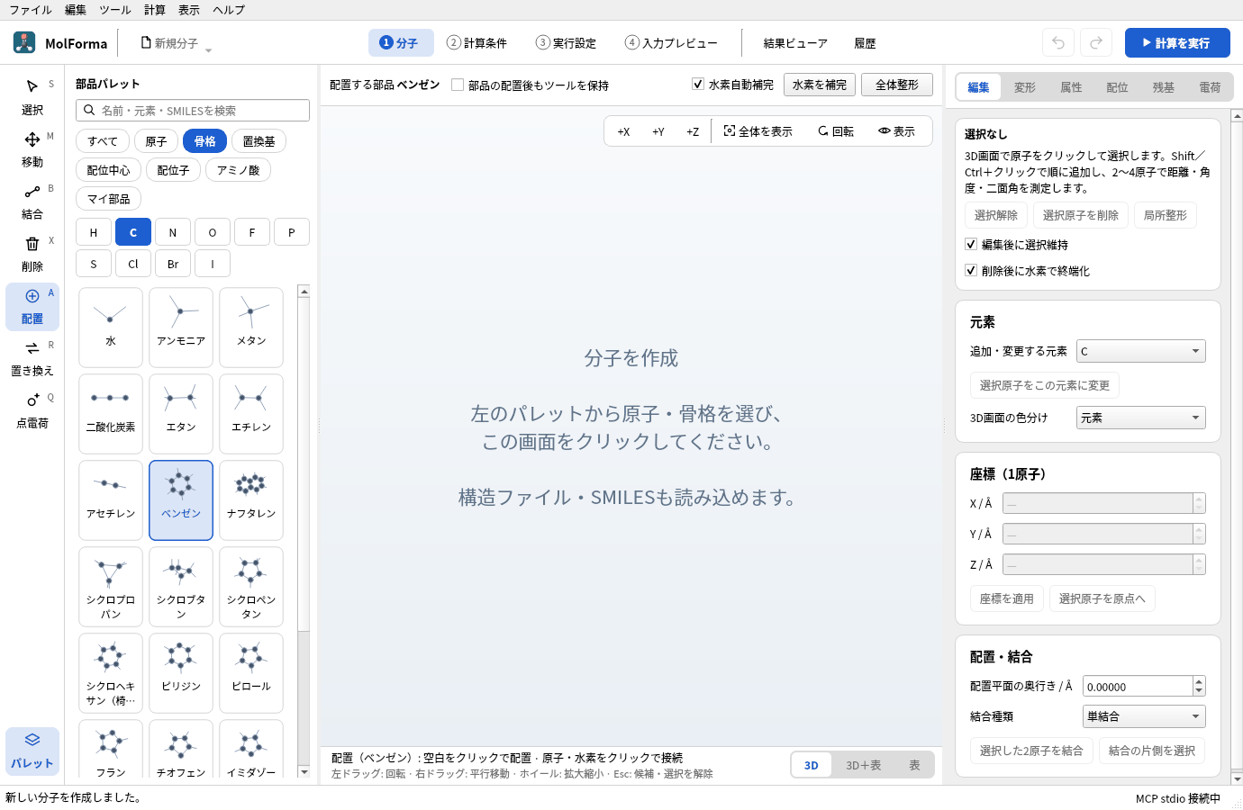
Task: Switch to the 置き換え (replace) tool
Action: (32, 358)
